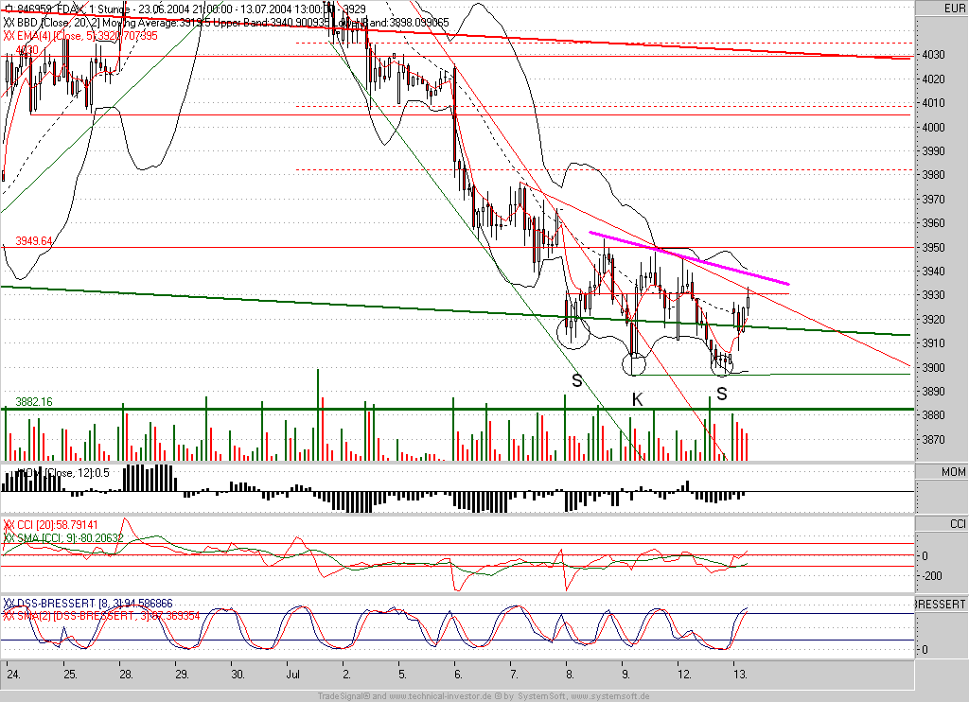The width and height of the screenshot is (969, 702).
Task: Click the XX marker beside EMA(4) label
Action: (x=9, y=35)
